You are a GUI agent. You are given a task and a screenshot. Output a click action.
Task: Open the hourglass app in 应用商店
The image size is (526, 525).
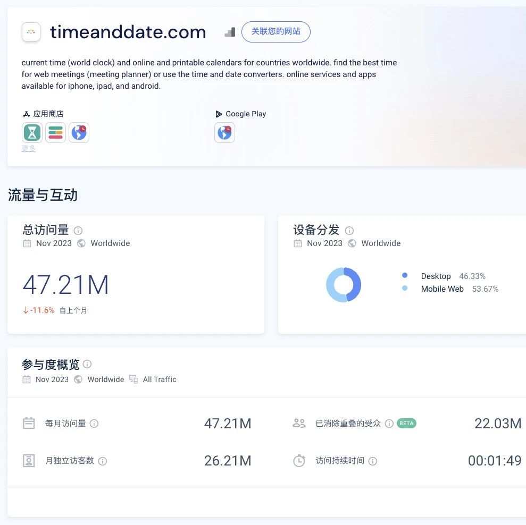(32, 132)
